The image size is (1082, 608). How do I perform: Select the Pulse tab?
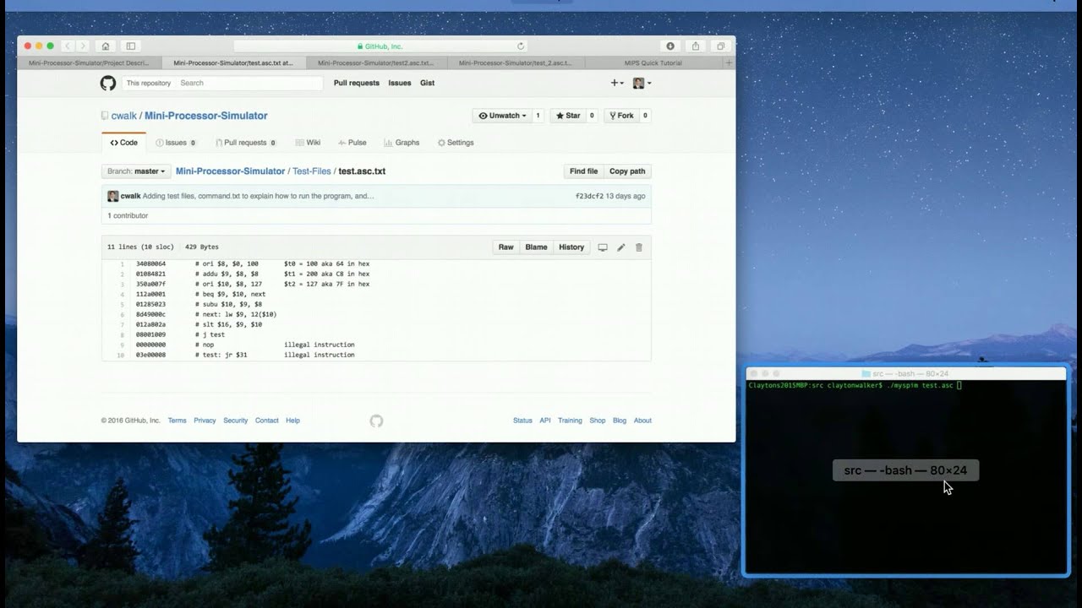[x=352, y=143]
